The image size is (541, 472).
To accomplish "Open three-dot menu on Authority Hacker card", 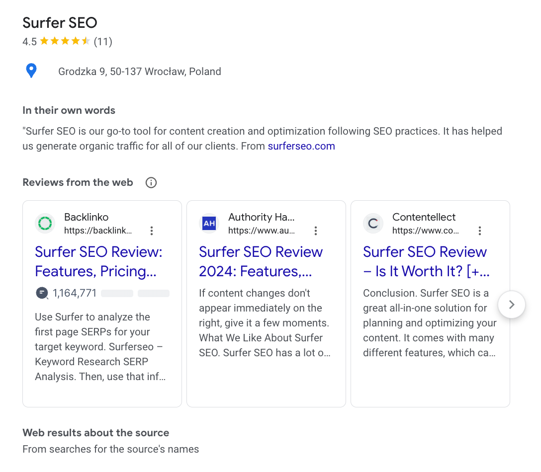I will 316,231.
